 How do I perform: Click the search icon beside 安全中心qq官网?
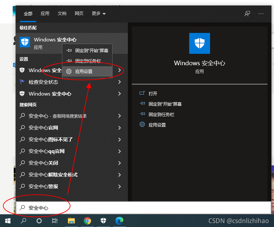(22, 151)
